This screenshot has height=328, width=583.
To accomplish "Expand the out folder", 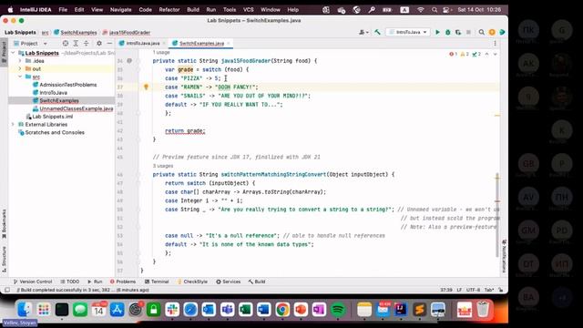I will (x=20, y=69).
